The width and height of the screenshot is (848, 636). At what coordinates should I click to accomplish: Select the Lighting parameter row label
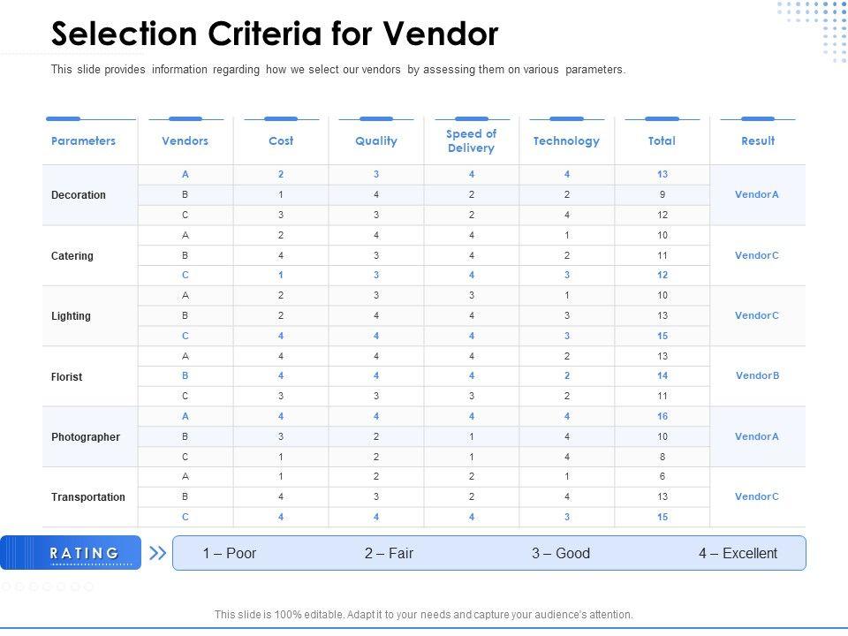(71, 316)
